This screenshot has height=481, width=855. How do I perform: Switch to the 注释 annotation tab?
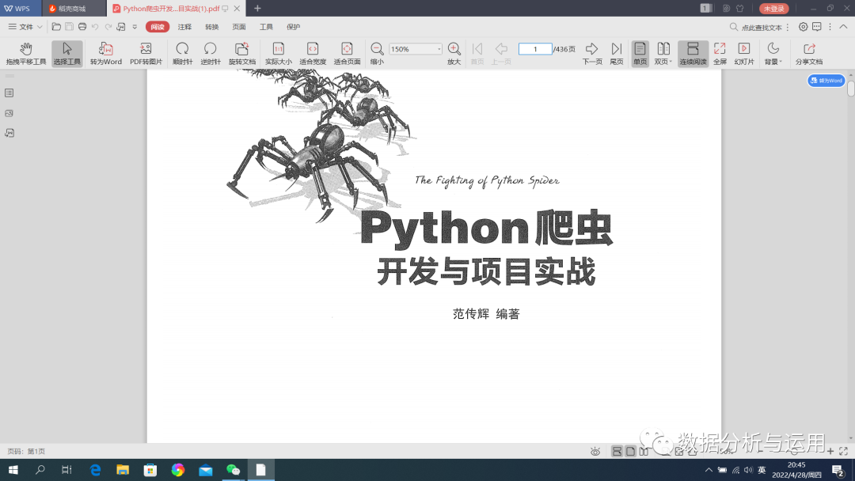tap(184, 27)
